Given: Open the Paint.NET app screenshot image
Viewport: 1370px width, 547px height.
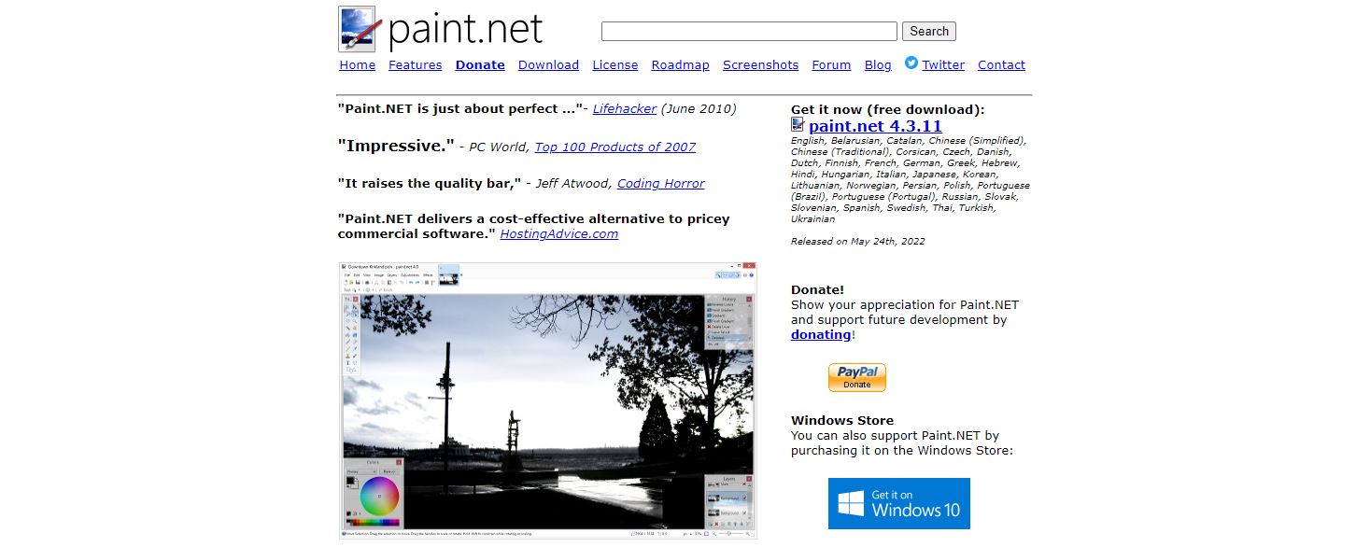Looking at the screenshot, I should (x=547, y=400).
